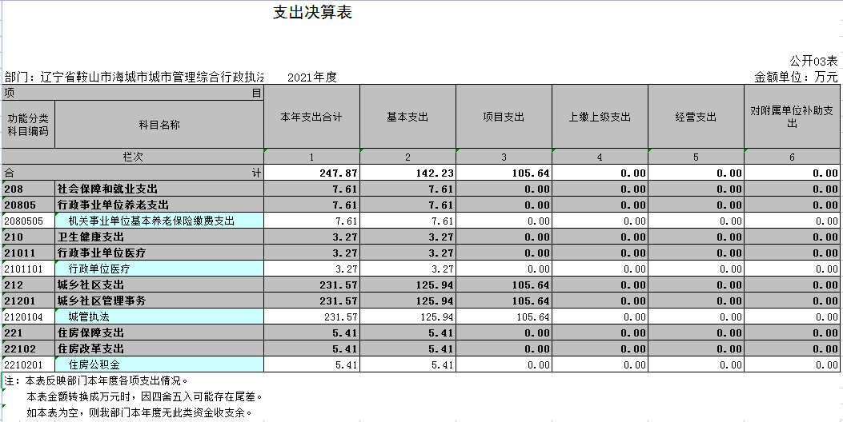Click the department name cell starting 部门：辽宁省鞍山市
This screenshot has width=843, height=422.
pos(134,77)
